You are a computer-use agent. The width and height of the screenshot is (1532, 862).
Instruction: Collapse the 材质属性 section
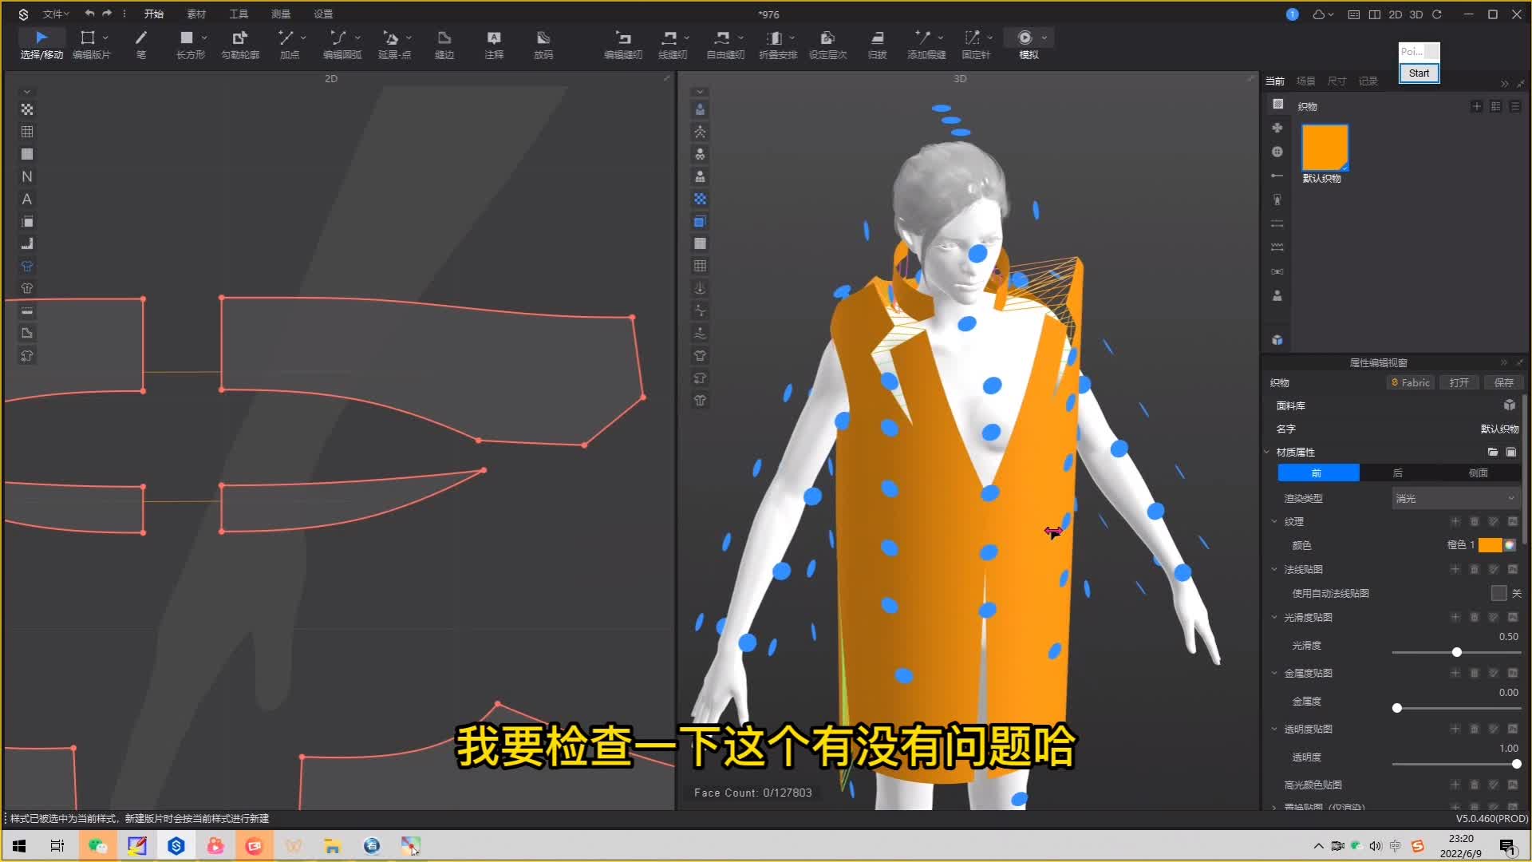[1267, 452]
